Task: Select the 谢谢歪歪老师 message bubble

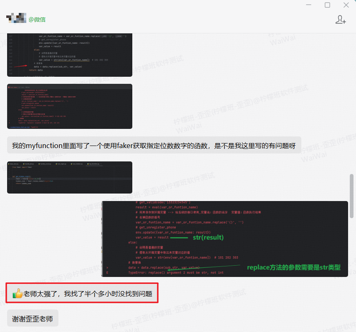Action: (33, 319)
